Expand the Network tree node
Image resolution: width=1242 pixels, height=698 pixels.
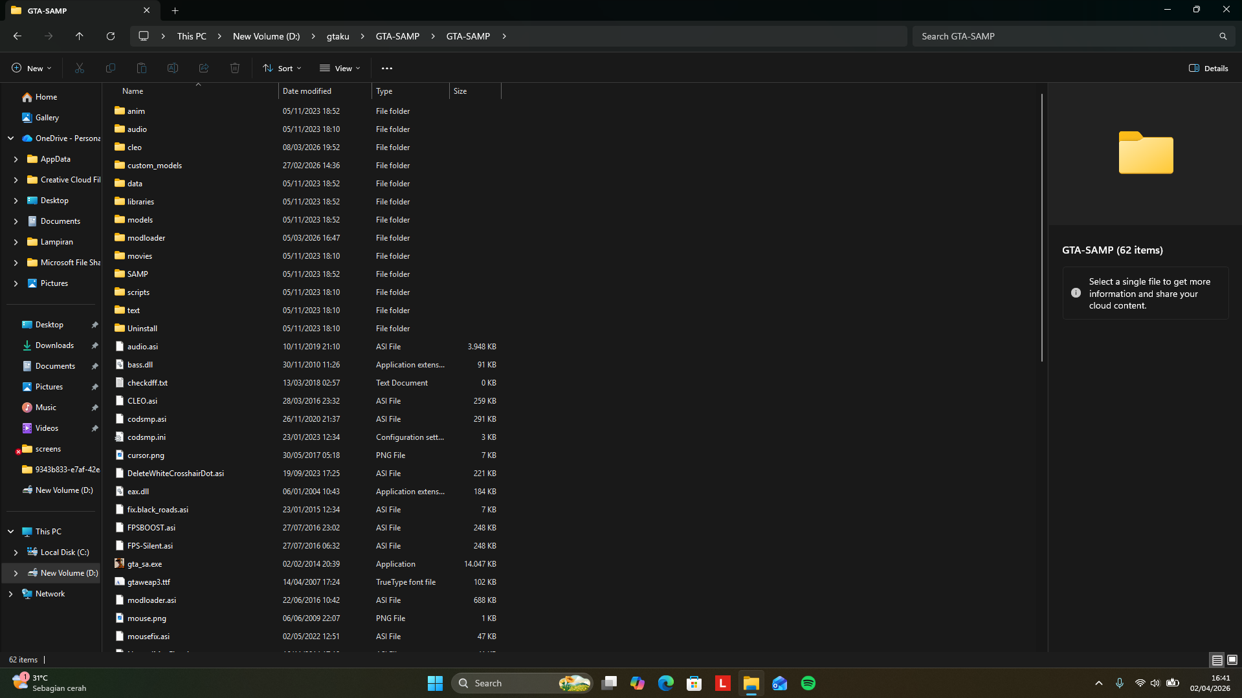(11, 594)
